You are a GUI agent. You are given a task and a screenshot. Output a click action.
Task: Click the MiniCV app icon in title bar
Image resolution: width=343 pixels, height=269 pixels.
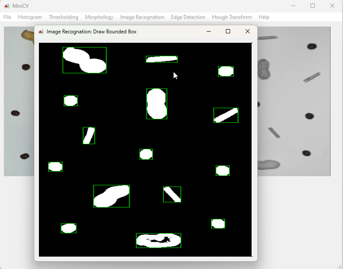click(7, 6)
